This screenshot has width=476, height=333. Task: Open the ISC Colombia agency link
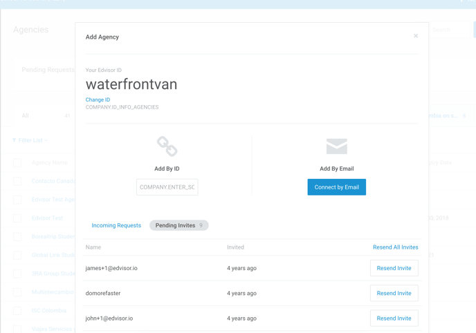pyautogui.click(x=49, y=311)
